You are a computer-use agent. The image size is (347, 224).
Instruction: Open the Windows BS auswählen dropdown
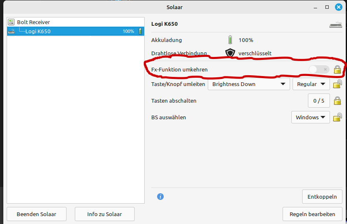(310, 117)
